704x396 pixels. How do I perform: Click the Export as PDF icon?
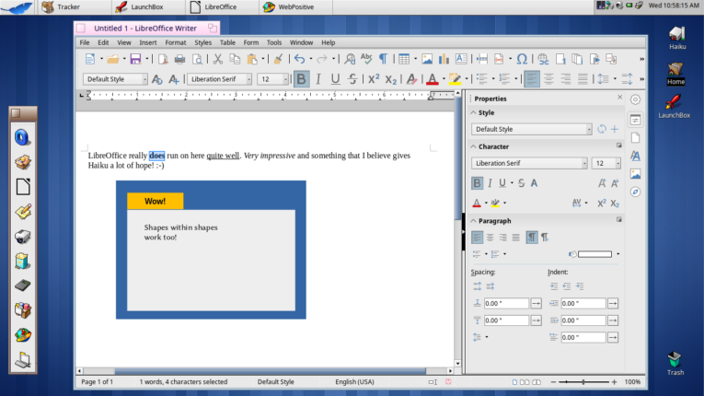point(163,59)
